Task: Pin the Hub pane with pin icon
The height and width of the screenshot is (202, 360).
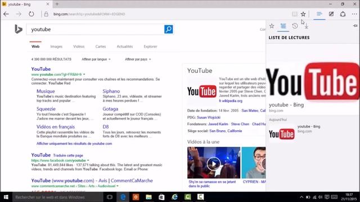Action: pos(355,26)
